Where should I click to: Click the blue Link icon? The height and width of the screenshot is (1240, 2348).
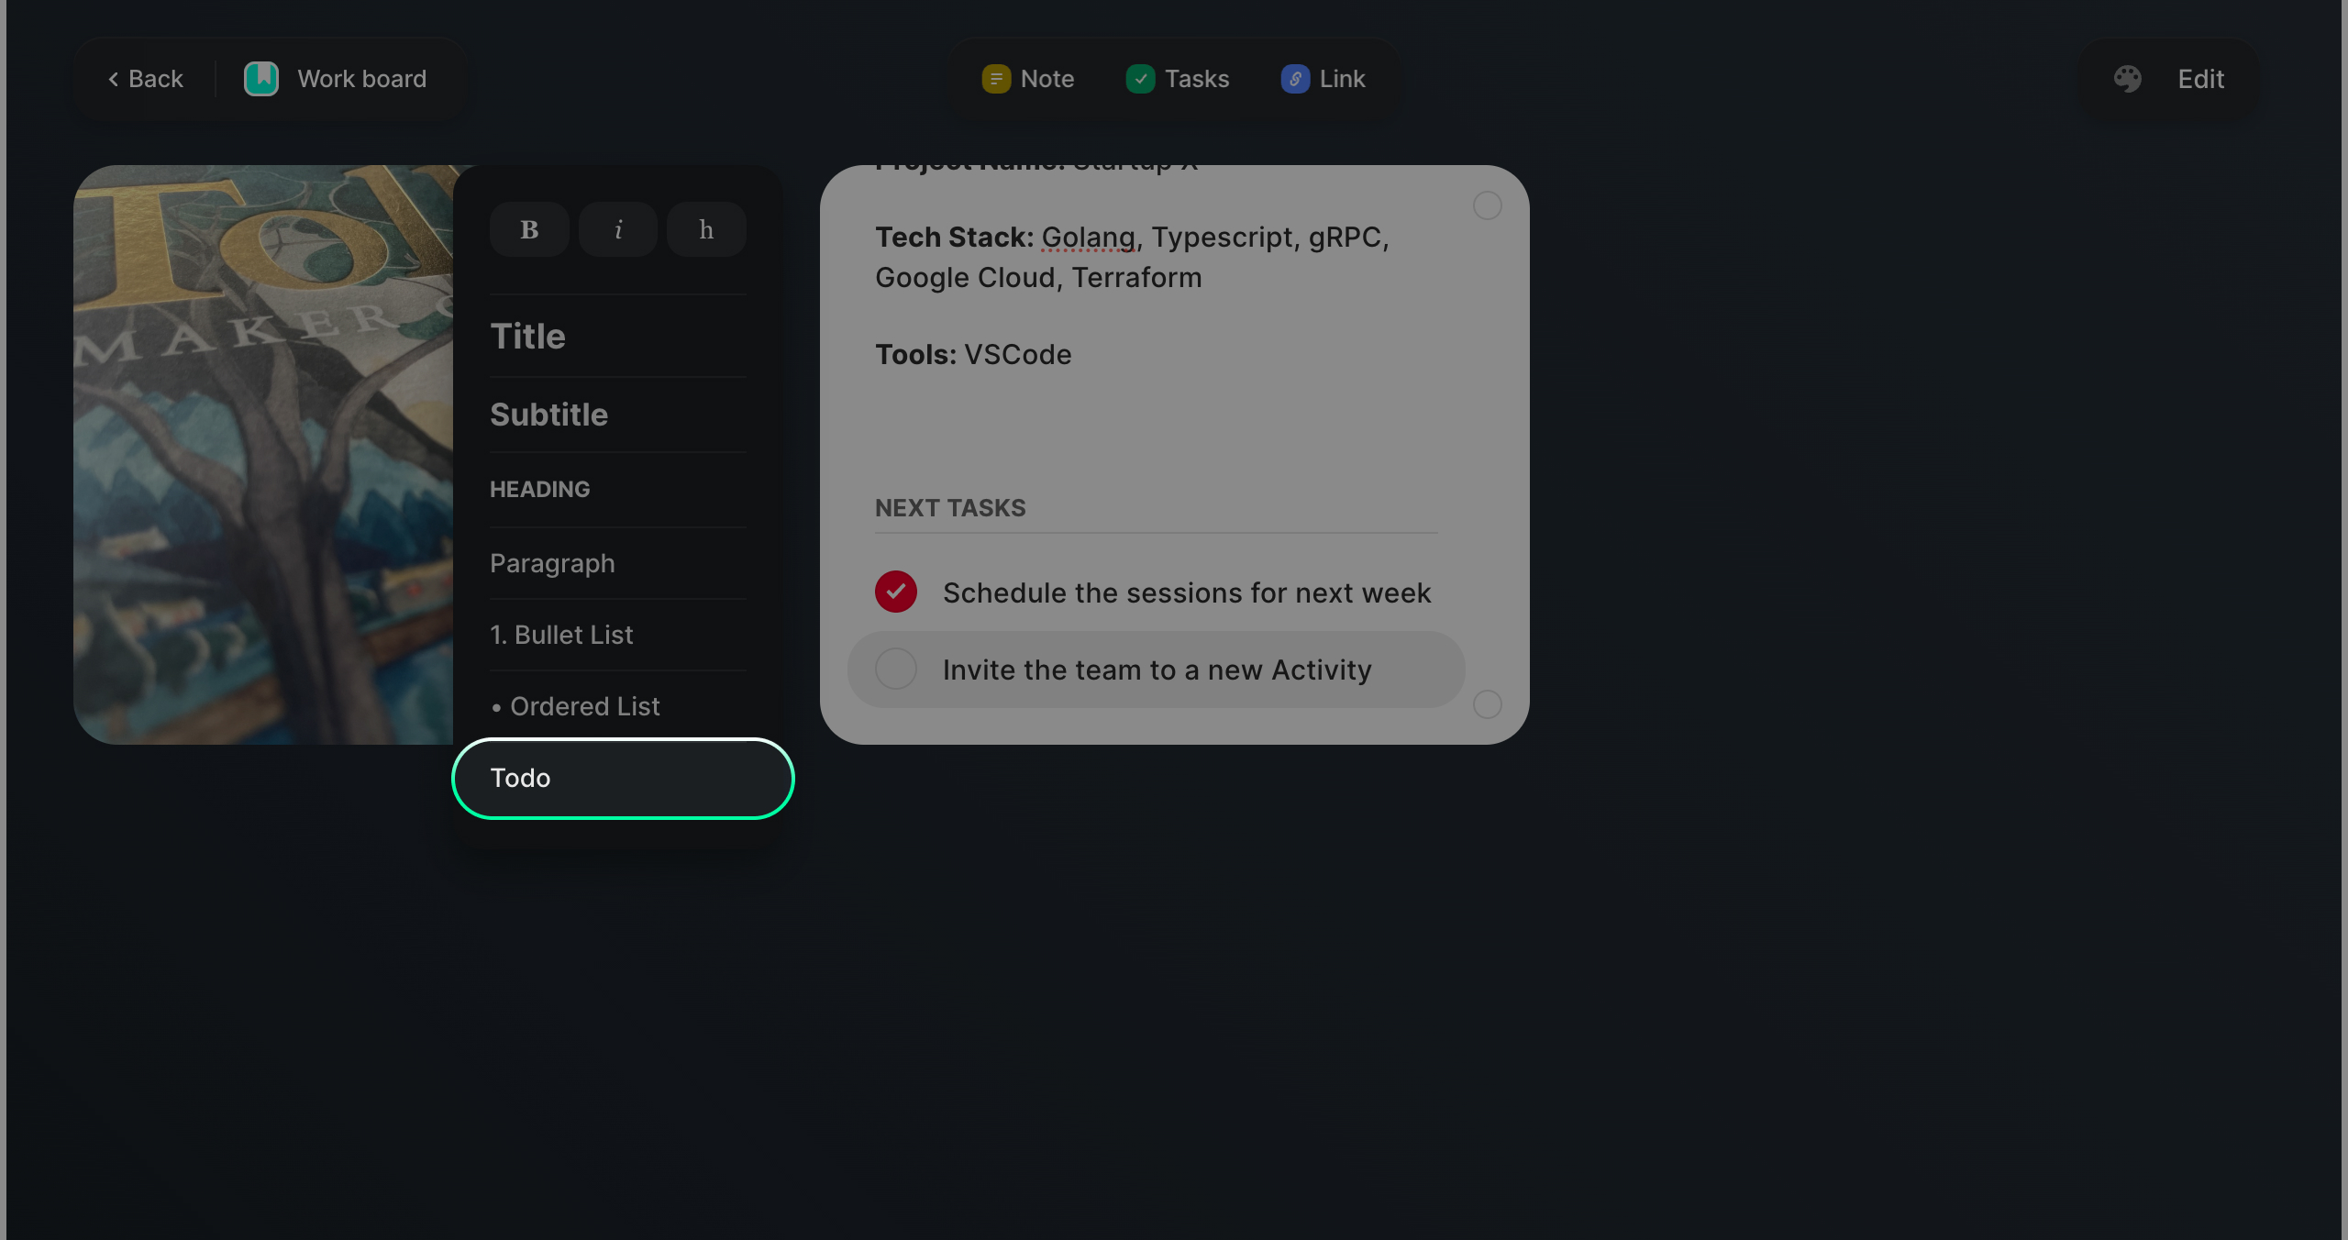coord(1294,79)
